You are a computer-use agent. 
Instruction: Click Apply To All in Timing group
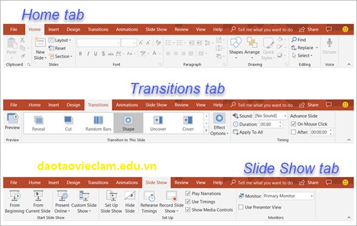click(248, 133)
